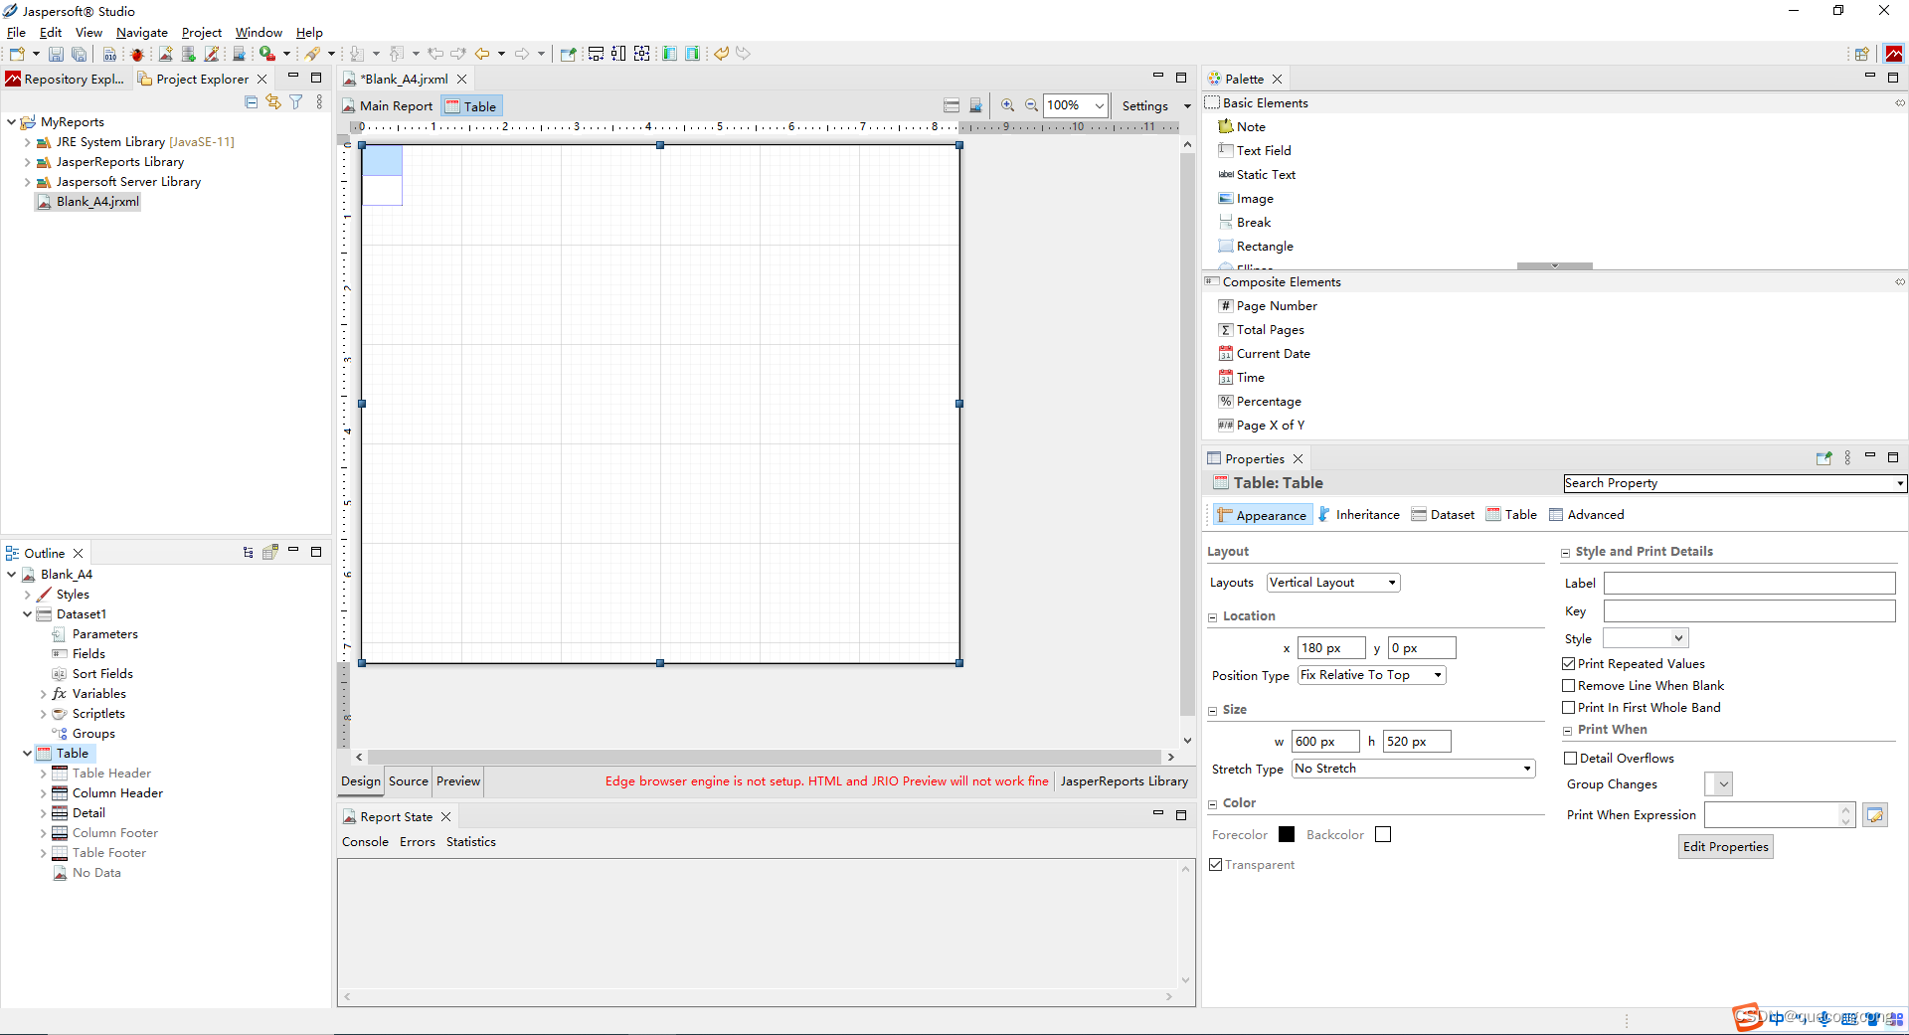The width and height of the screenshot is (1909, 1035).
Task: Collapse the Dataset1 node in Outline
Action: [27, 614]
